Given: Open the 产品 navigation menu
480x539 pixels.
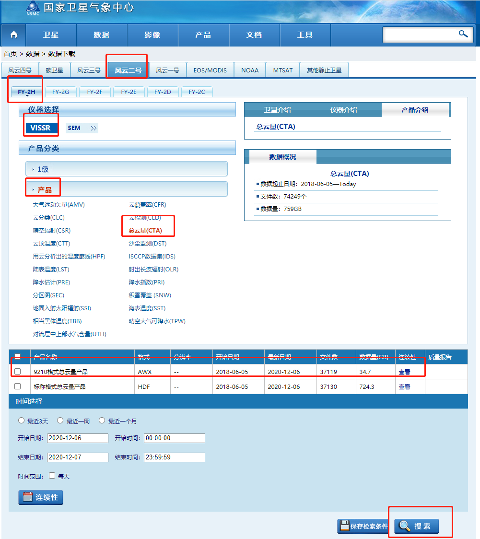Looking at the screenshot, I should coord(203,35).
